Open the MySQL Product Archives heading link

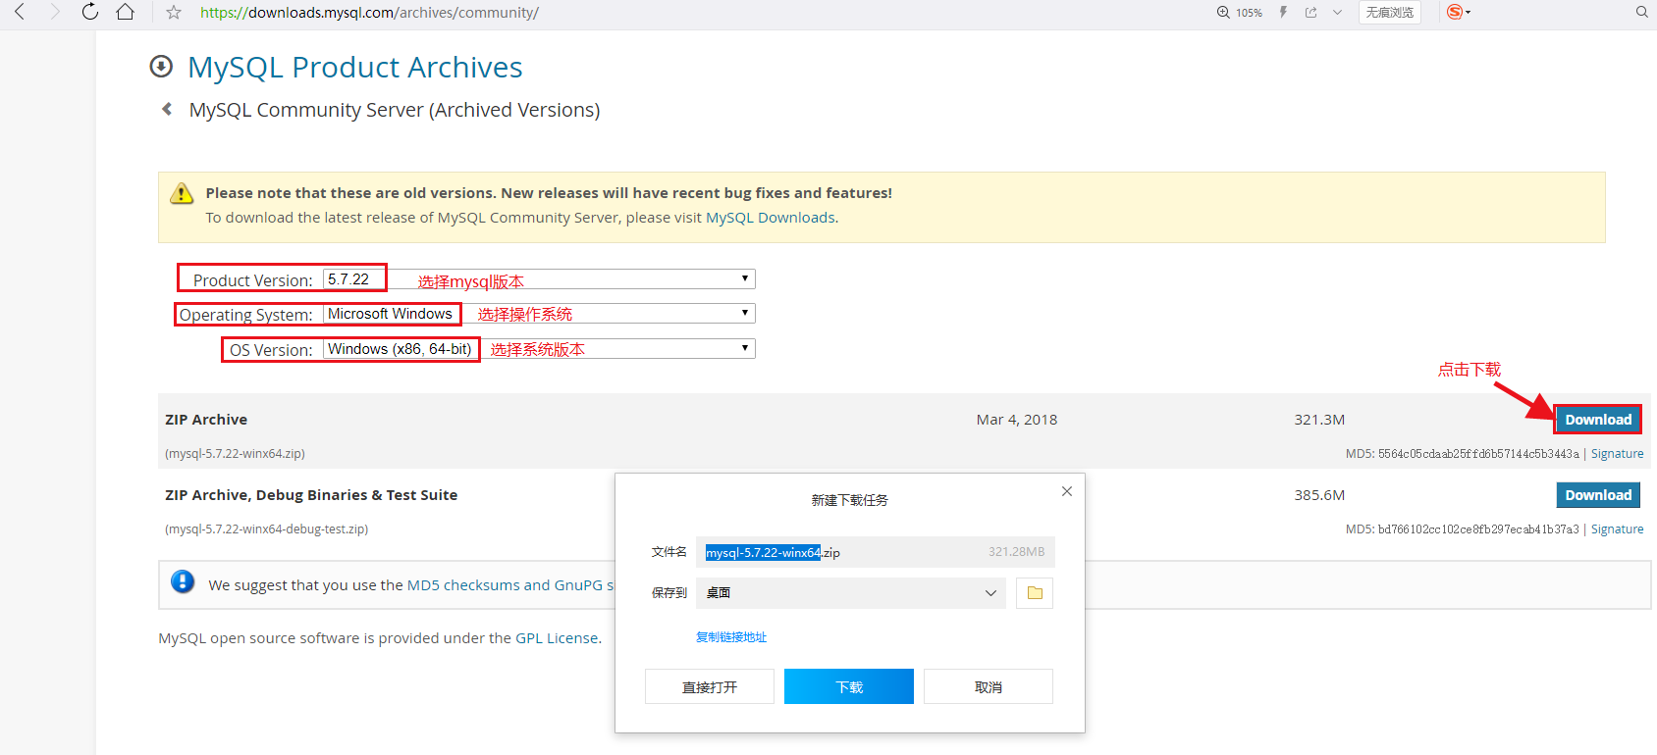pos(355,67)
